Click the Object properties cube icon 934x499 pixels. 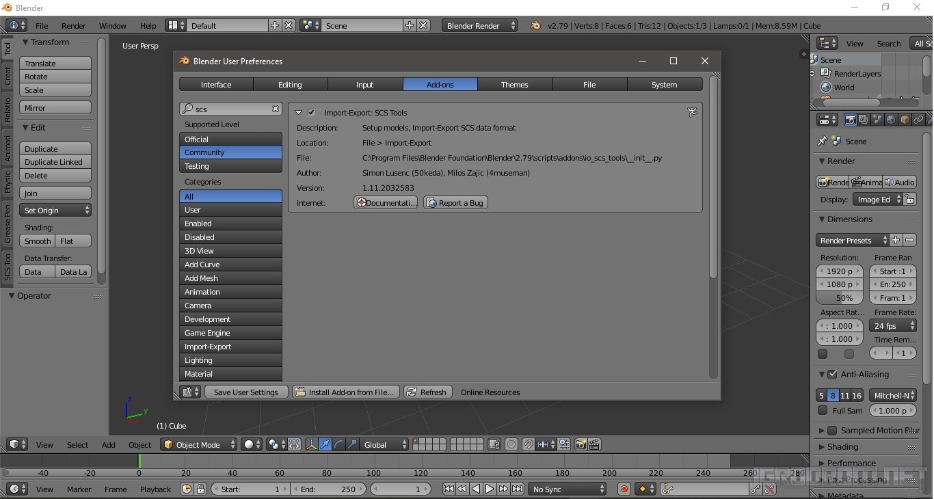click(904, 120)
